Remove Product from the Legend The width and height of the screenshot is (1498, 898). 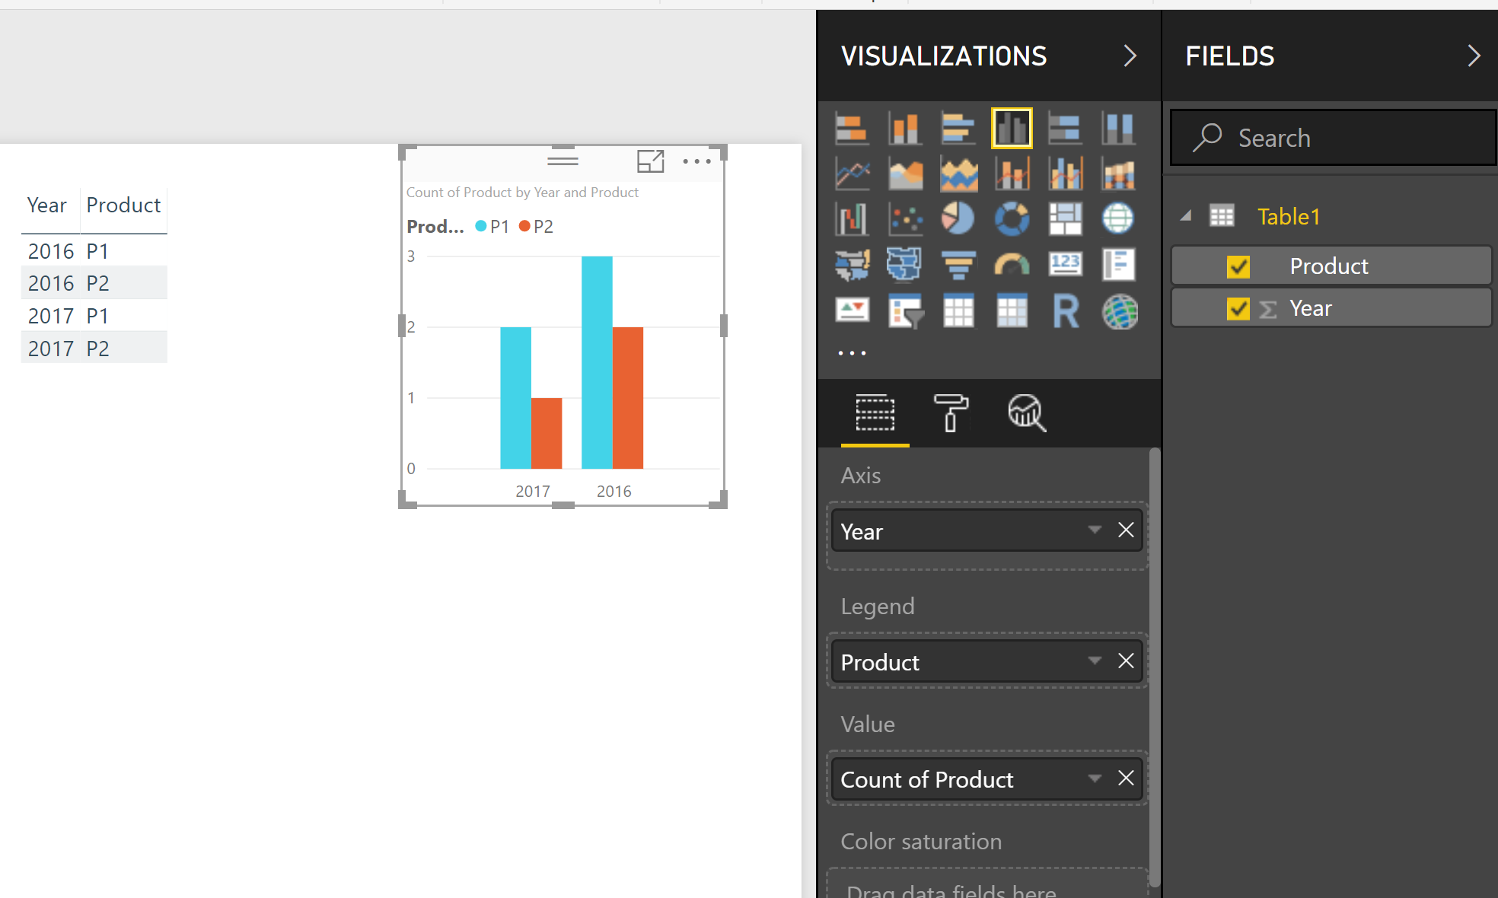(x=1126, y=661)
